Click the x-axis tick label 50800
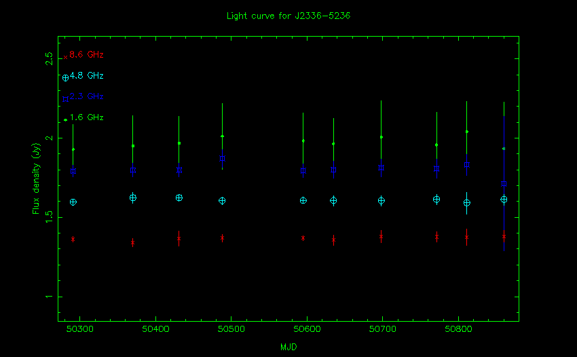577x357 pixels. pos(458,329)
